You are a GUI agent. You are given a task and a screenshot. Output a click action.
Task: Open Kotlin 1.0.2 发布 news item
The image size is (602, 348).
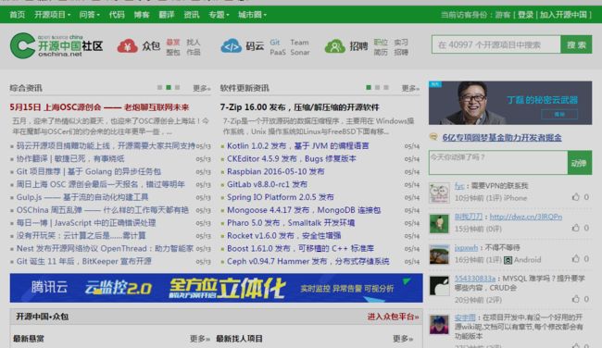pos(298,146)
